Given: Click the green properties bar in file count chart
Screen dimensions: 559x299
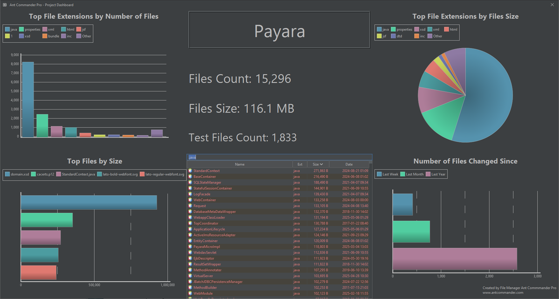Looking at the screenshot, I should click(x=42, y=126).
